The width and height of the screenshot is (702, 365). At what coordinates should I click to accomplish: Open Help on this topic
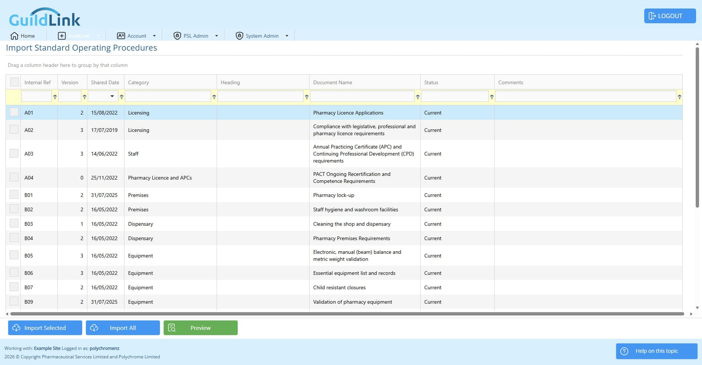(656, 351)
